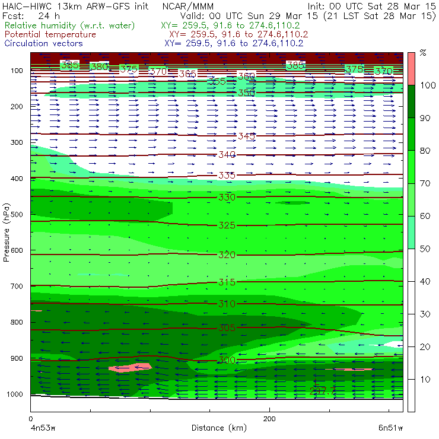Click the '%' colorbar unit label
The width and height of the screenshot is (439, 439).
pos(423,53)
